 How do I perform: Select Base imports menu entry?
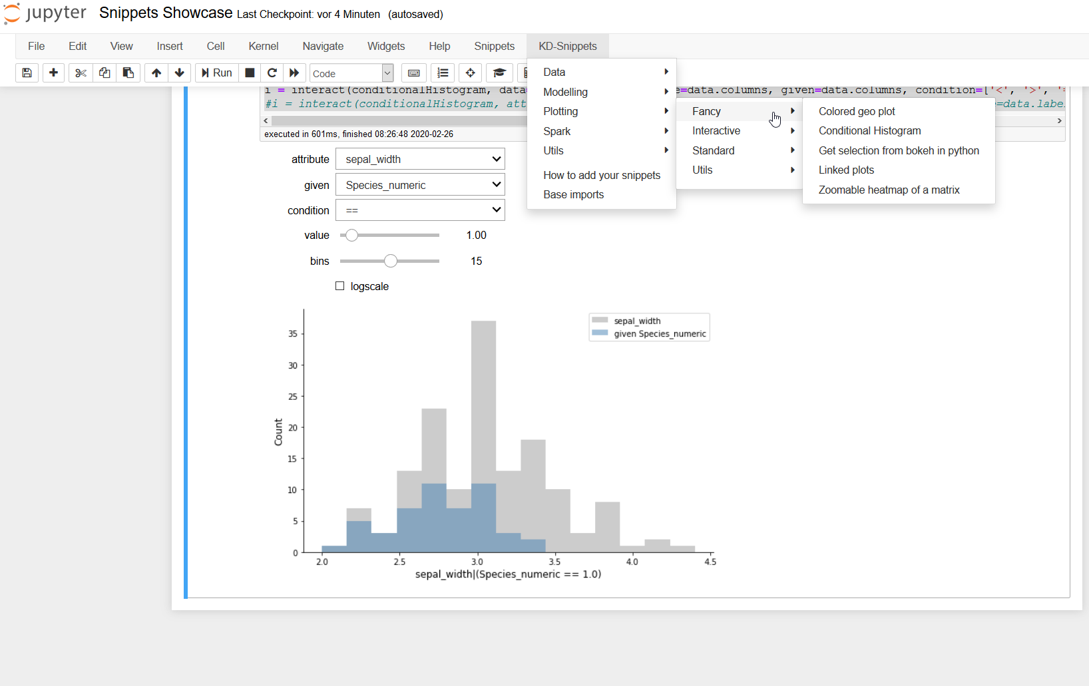tap(602, 194)
